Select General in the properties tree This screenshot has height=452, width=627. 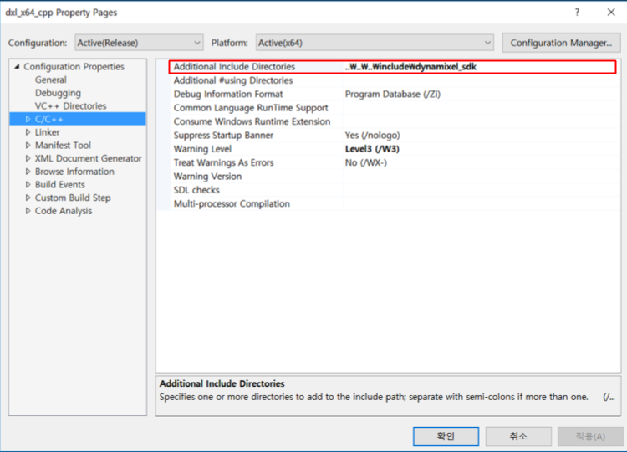coord(50,80)
